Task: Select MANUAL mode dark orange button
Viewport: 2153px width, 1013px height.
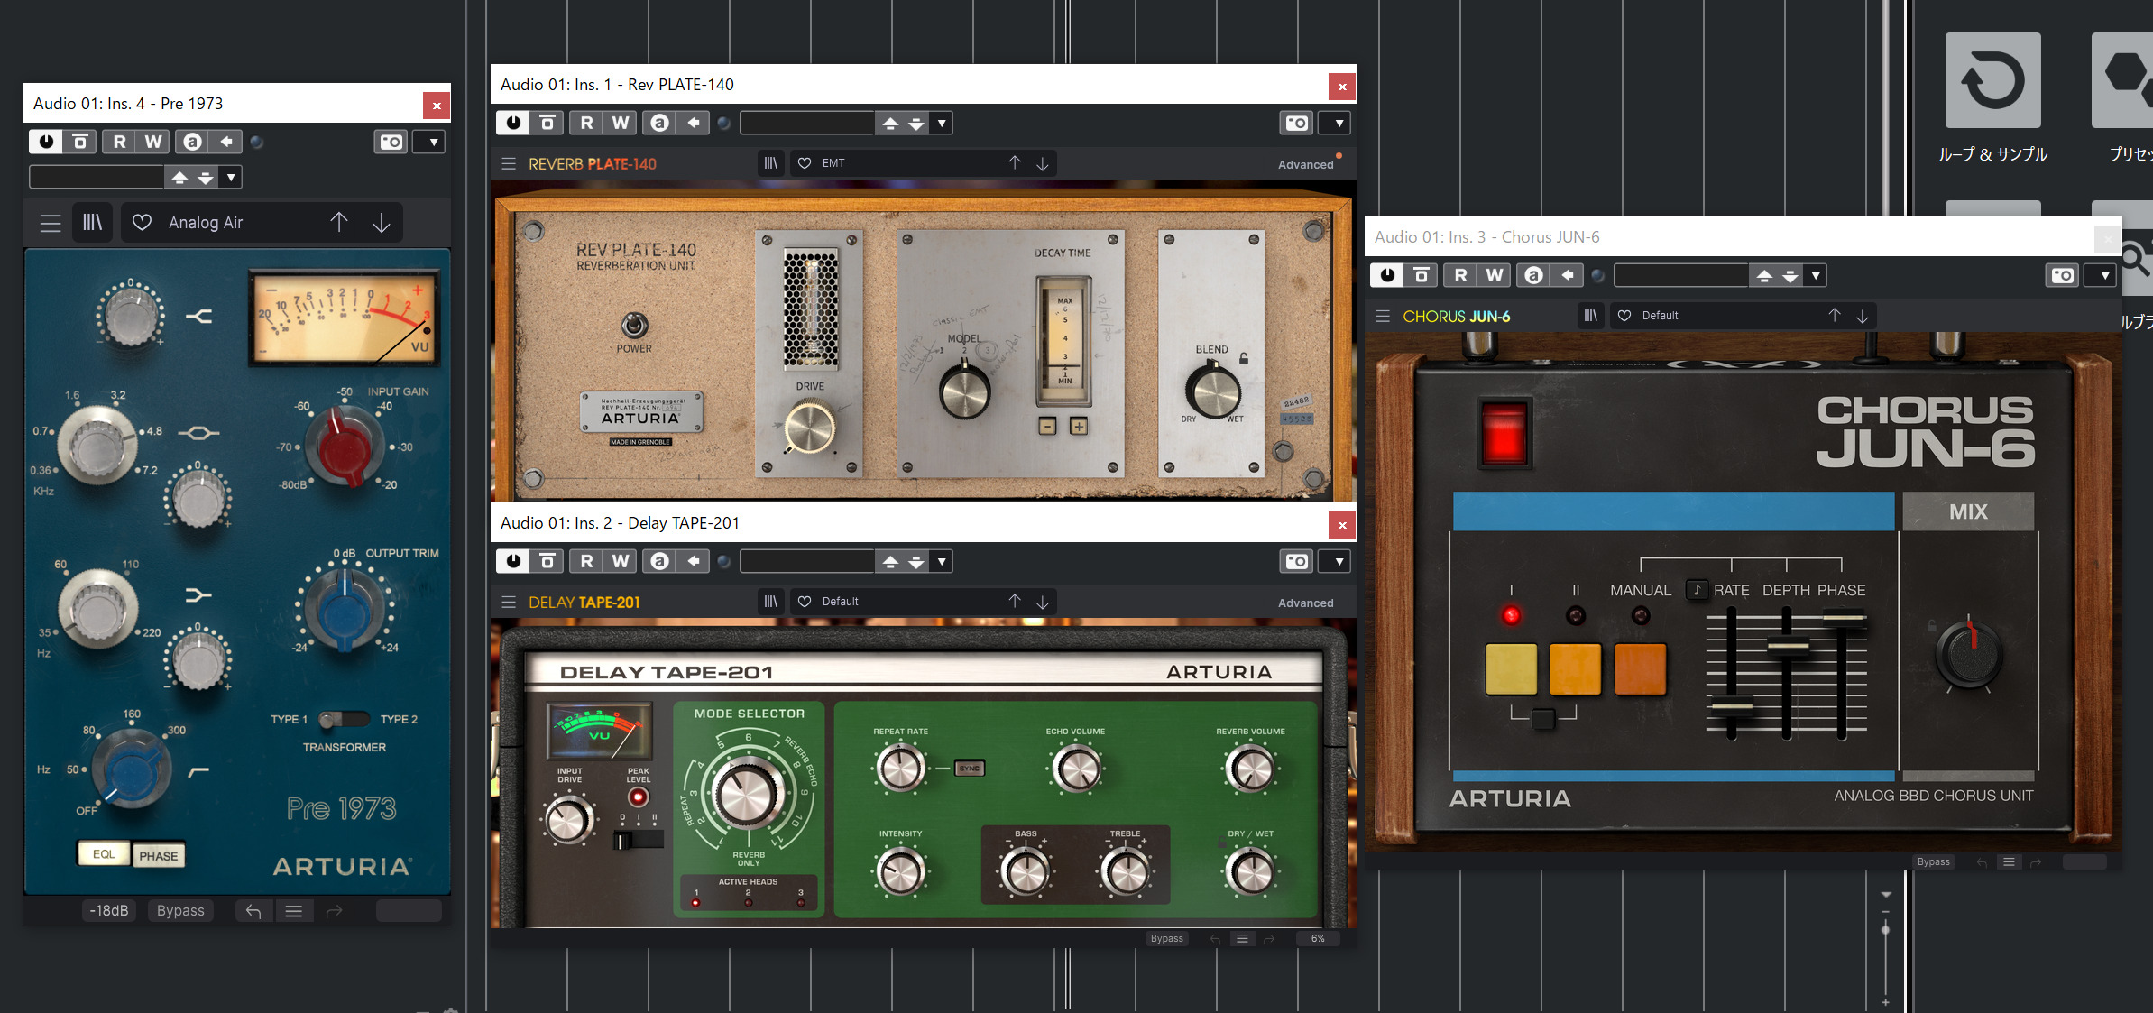Action: point(1640,668)
